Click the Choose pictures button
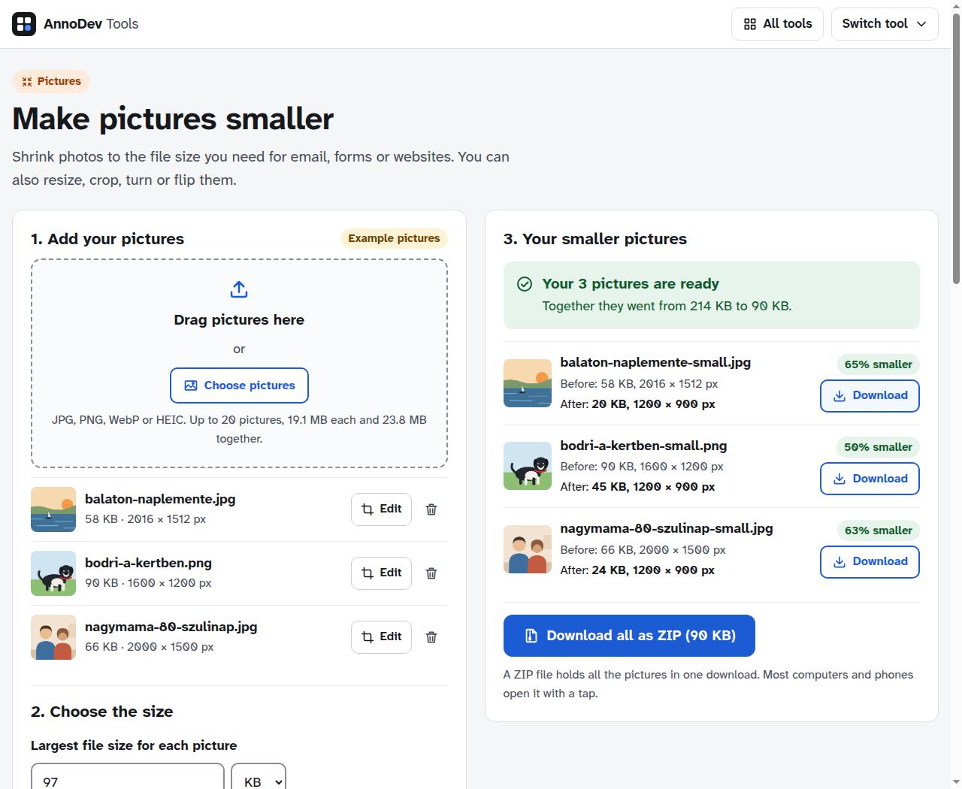962x789 pixels. click(239, 385)
